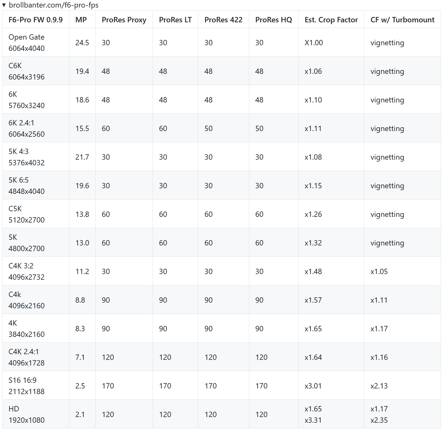
Task: Select the C6K 6064x3196 row label
Action: tap(27, 71)
